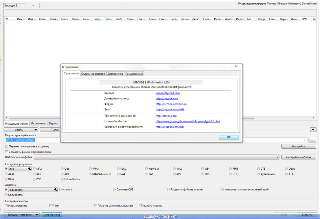Open the xrecode.com/wiki link

point(170,110)
